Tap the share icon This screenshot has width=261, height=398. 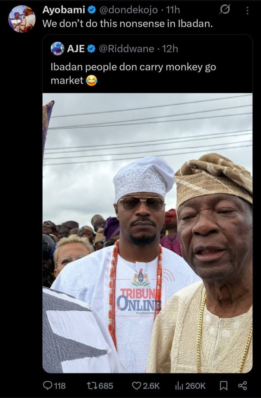coord(242,386)
